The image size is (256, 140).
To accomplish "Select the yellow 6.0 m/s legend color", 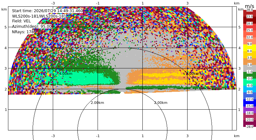I will click(250, 48).
